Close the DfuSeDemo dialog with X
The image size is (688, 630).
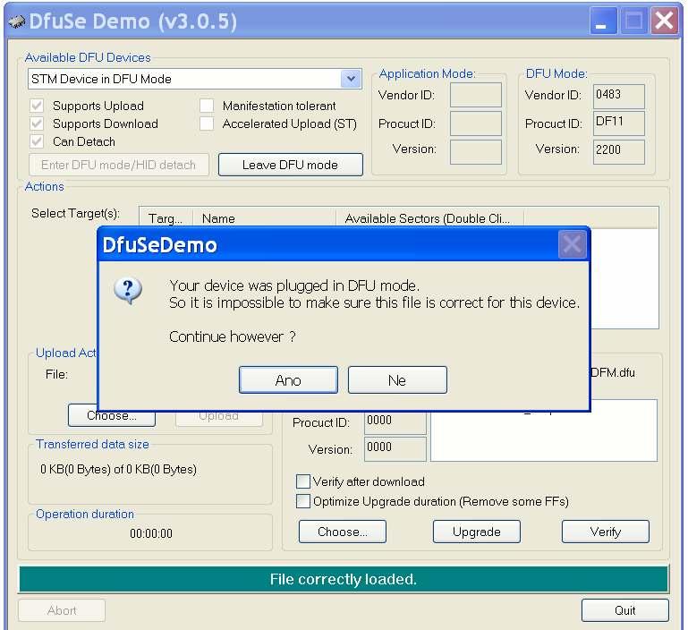click(x=572, y=244)
